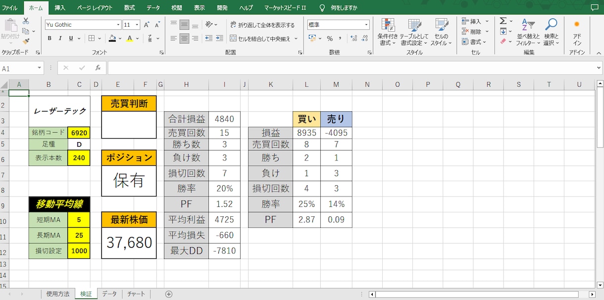
Task: Click merge and center (セルを結合して中央揃え)
Action: [x=264, y=39]
